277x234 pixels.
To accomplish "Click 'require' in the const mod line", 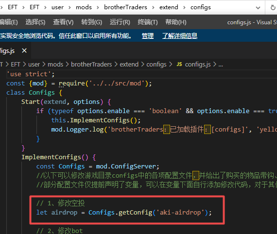I will click(x=72, y=84).
